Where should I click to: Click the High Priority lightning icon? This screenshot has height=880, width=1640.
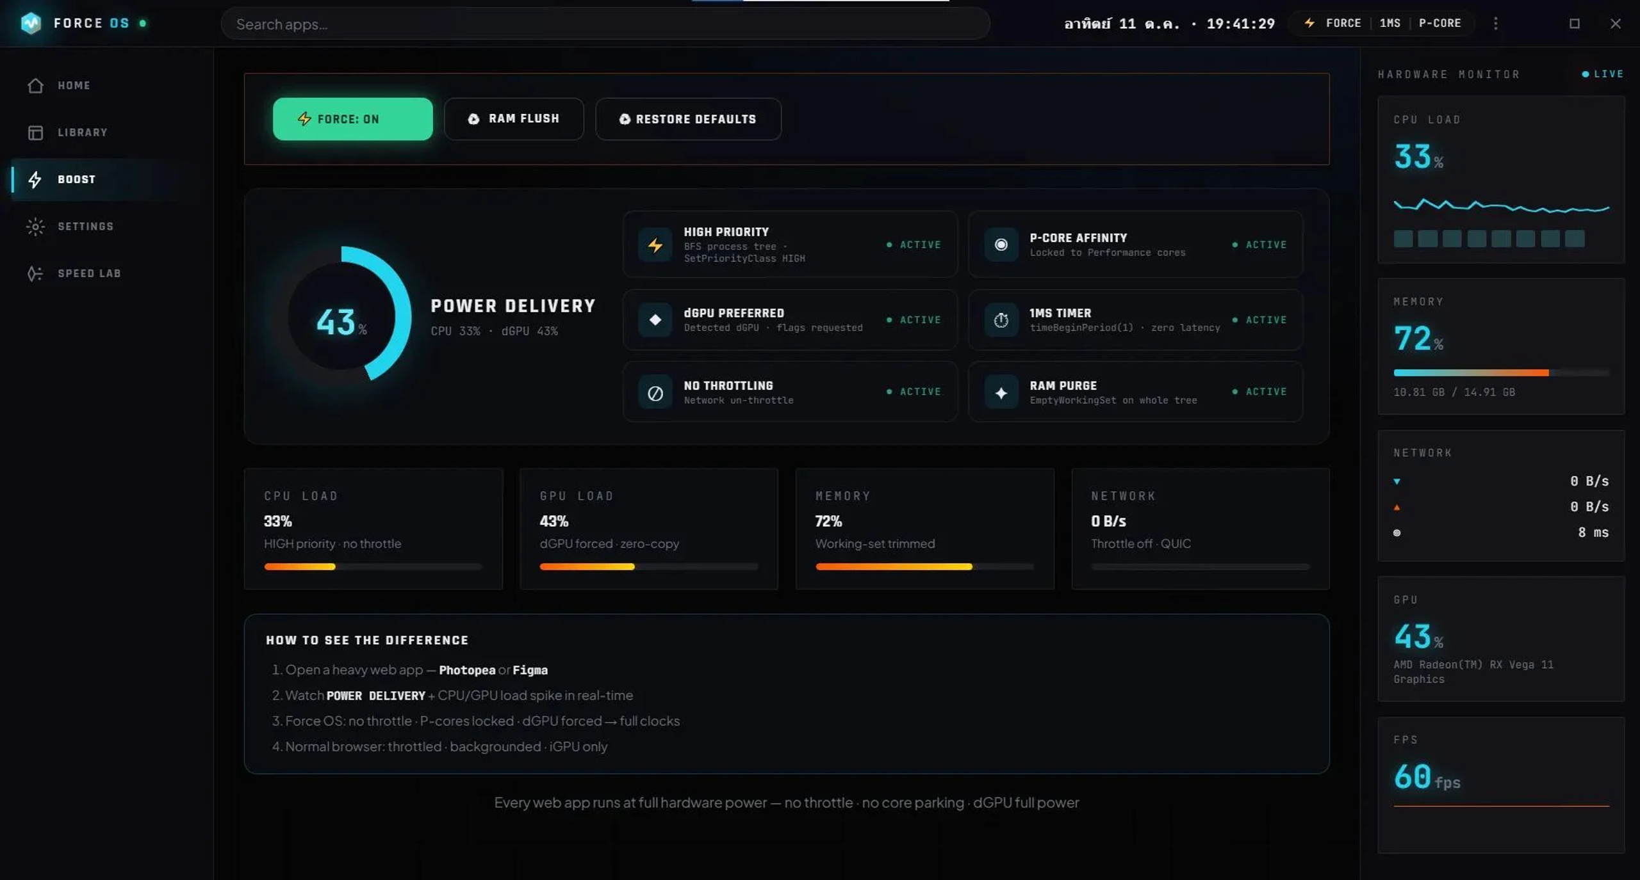pos(655,244)
